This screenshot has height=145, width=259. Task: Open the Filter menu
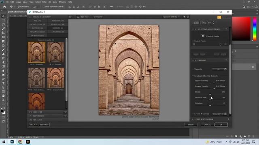click(x=45, y=2)
